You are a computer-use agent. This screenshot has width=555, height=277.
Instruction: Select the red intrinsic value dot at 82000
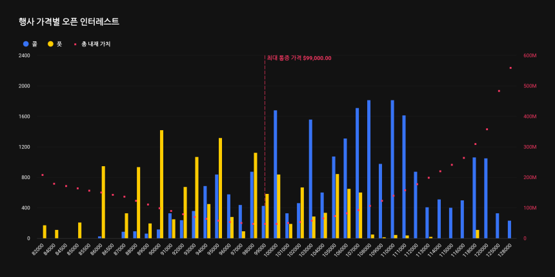(x=43, y=175)
